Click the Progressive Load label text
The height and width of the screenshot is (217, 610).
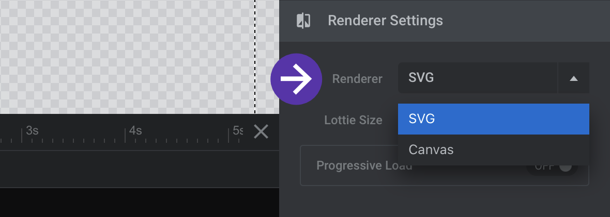click(x=364, y=166)
